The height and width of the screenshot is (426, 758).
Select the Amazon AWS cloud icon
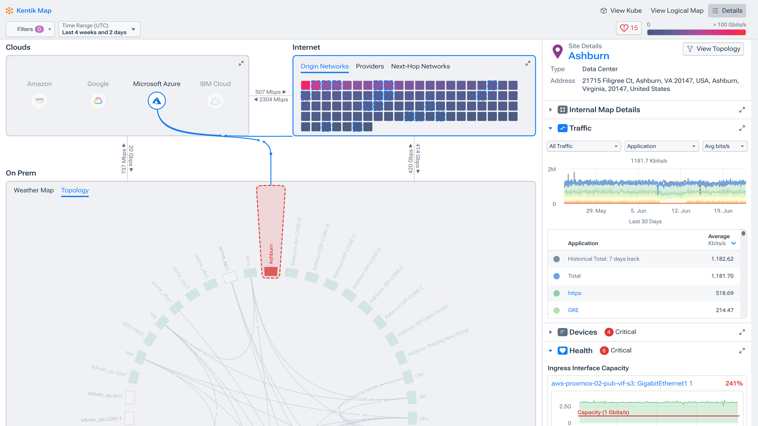point(39,100)
